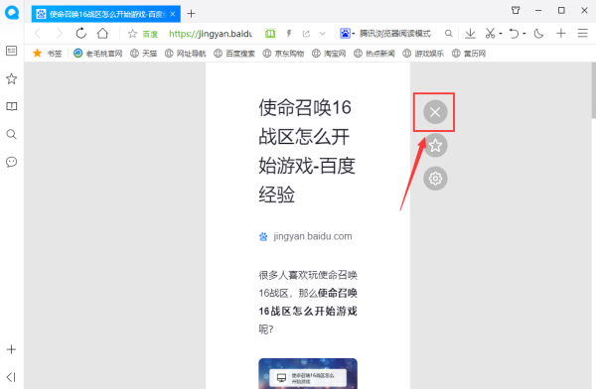The image size is (596, 389).
Task: Click the address bar URL field
Action: coord(211,34)
